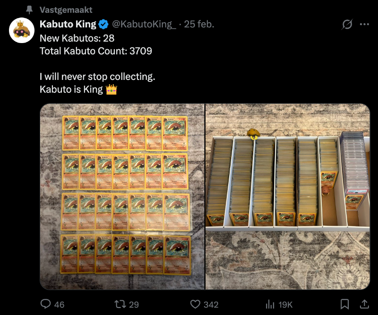This screenshot has height=315, width=378.
Task: Click the pin icon beside Vastgemaakt
Action: pos(29,10)
